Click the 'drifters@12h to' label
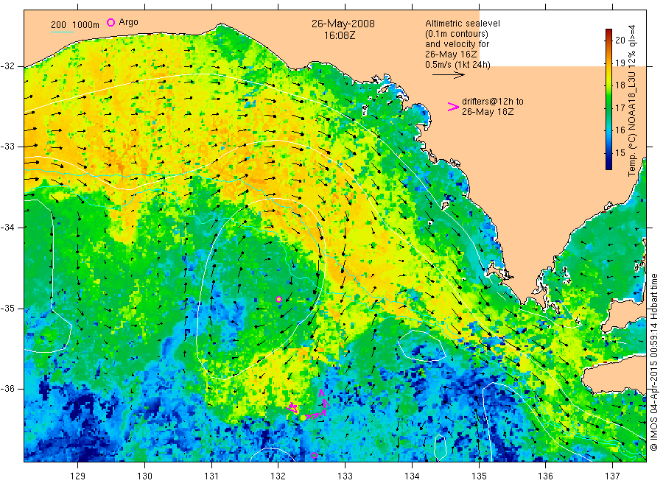The width and height of the screenshot is (663, 486). tap(492, 102)
